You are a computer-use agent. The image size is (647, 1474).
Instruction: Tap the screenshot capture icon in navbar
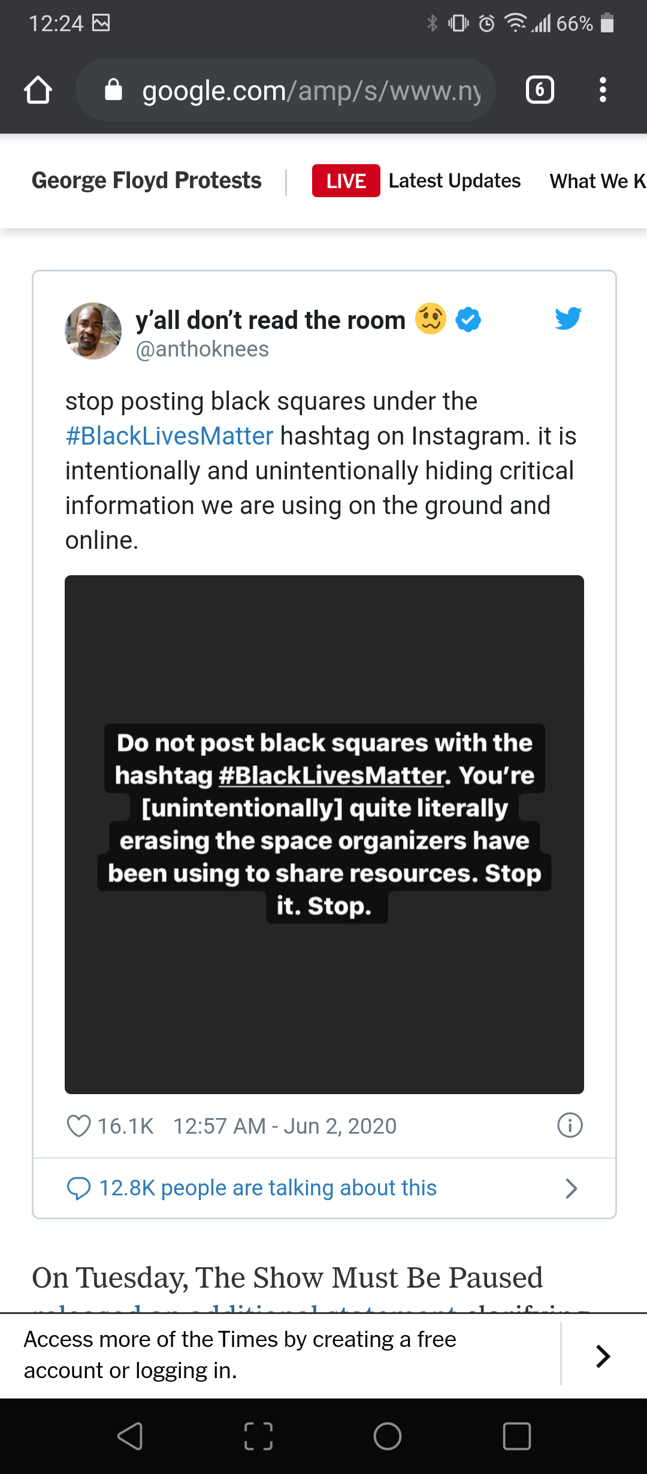tap(259, 1436)
